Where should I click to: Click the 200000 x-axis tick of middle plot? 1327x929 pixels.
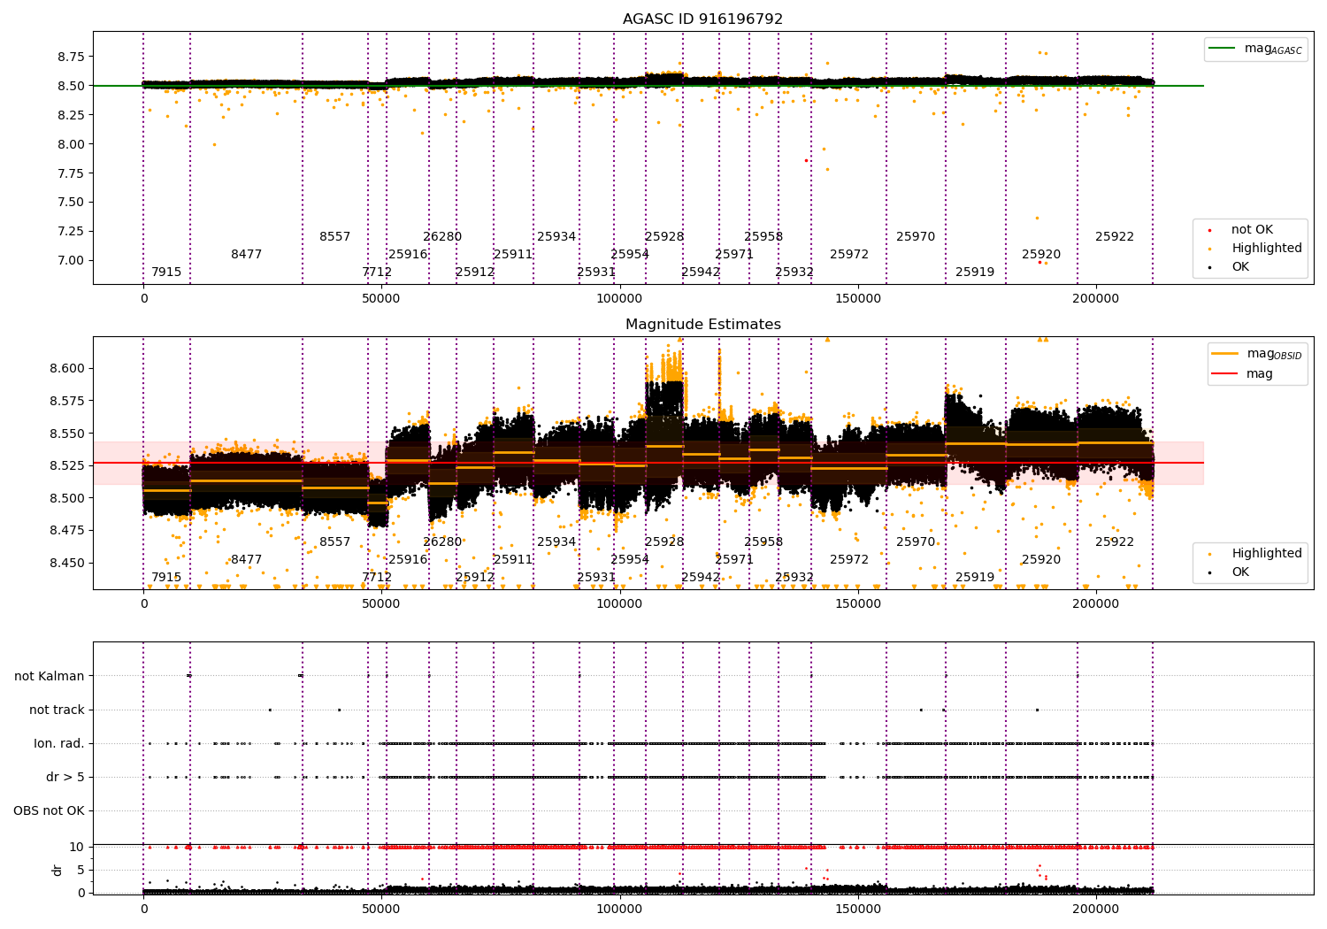pos(1096,604)
